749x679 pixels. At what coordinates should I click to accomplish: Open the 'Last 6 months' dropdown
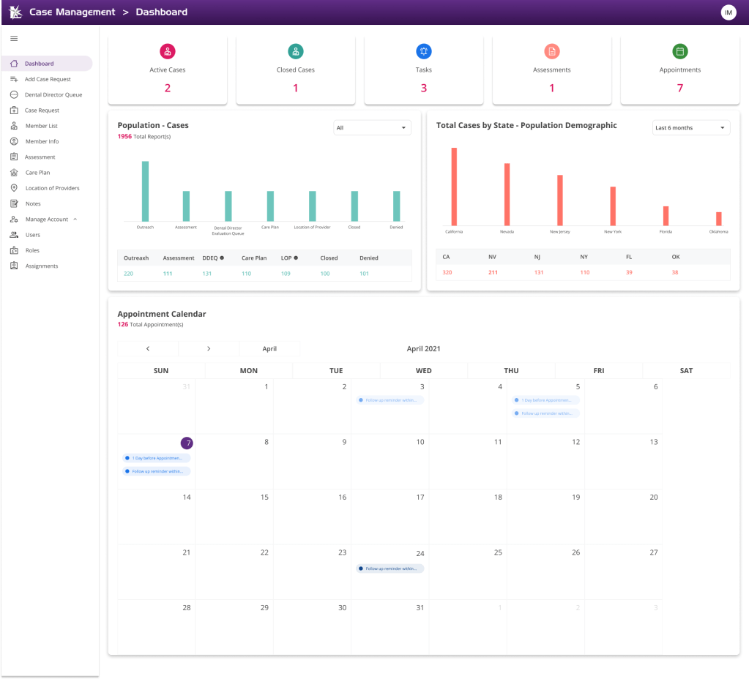click(x=690, y=128)
